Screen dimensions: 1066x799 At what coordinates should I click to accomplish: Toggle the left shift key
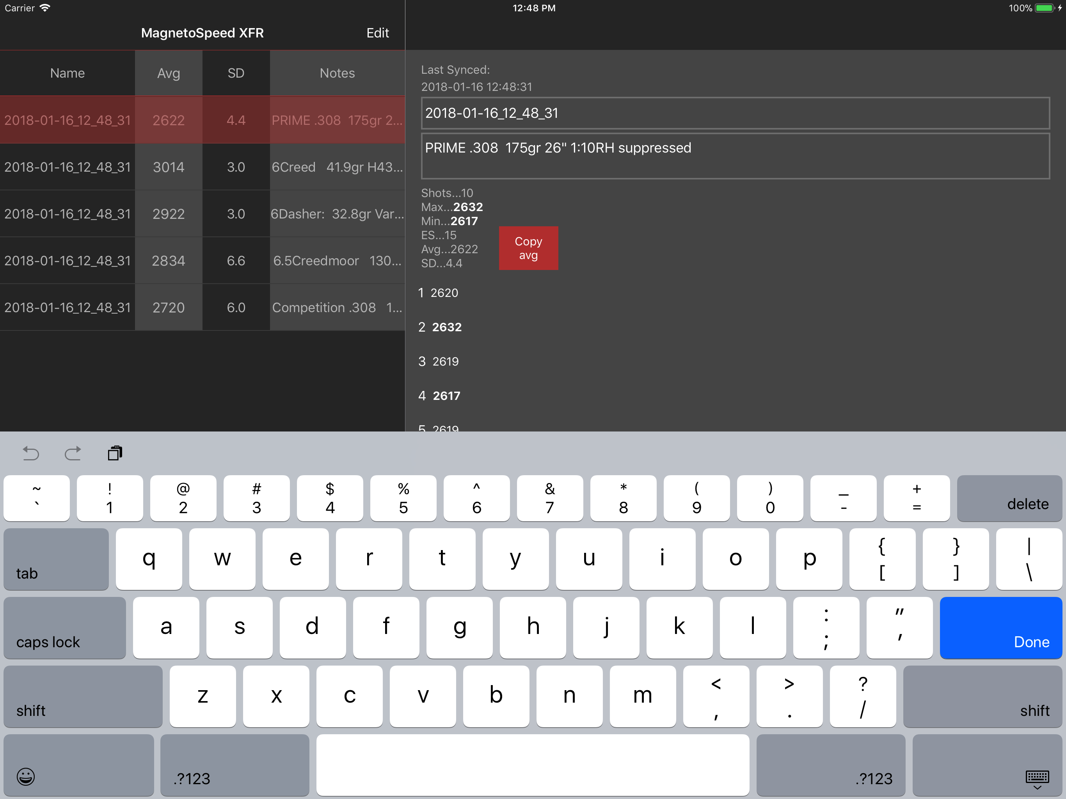pyautogui.click(x=83, y=696)
